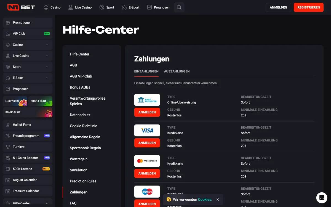Collapse the Hilfe-Center sidebar chevron
331x207 pixels.
tap(47, 203)
